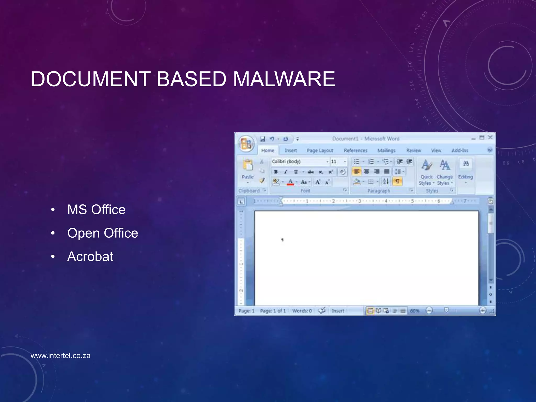
Task: Toggle Italic formatting
Action: pyautogui.click(x=286, y=172)
